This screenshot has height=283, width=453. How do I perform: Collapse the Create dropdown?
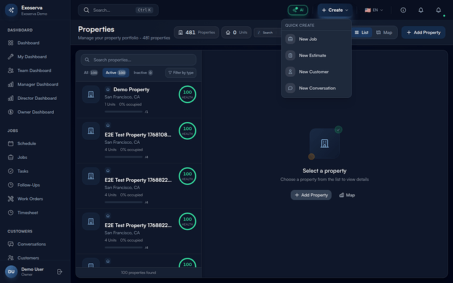(335, 10)
